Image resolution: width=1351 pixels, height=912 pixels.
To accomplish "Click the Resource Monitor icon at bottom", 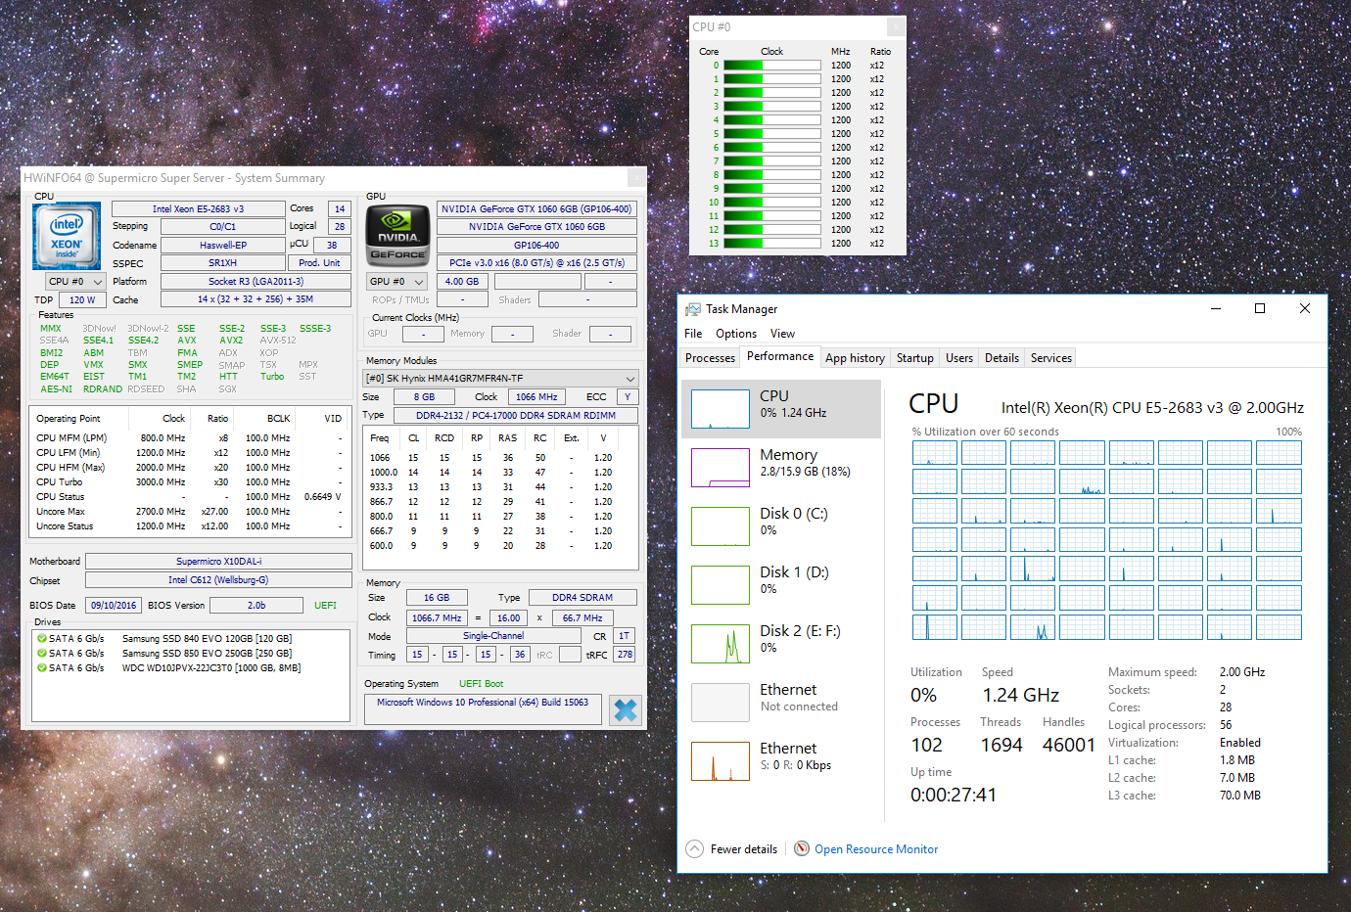I will click(x=802, y=848).
